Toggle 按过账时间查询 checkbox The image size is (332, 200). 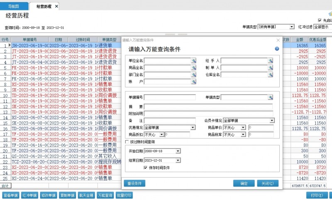point(127,142)
